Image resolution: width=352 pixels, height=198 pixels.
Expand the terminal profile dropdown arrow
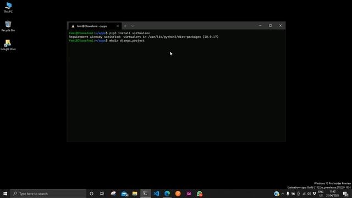coord(133,26)
